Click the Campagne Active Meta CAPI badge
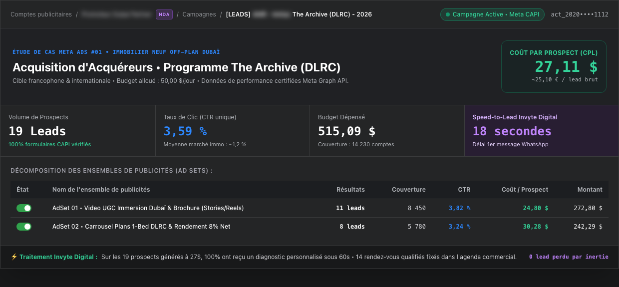The width and height of the screenshot is (619, 287). (492, 14)
